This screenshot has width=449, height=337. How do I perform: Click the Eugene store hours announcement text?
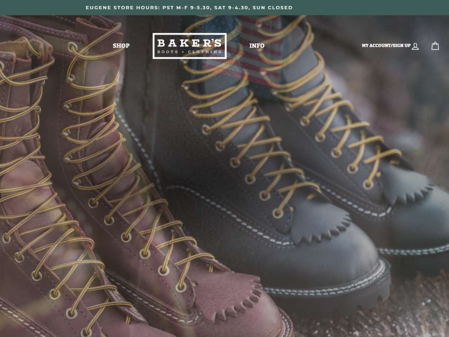point(189,7)
